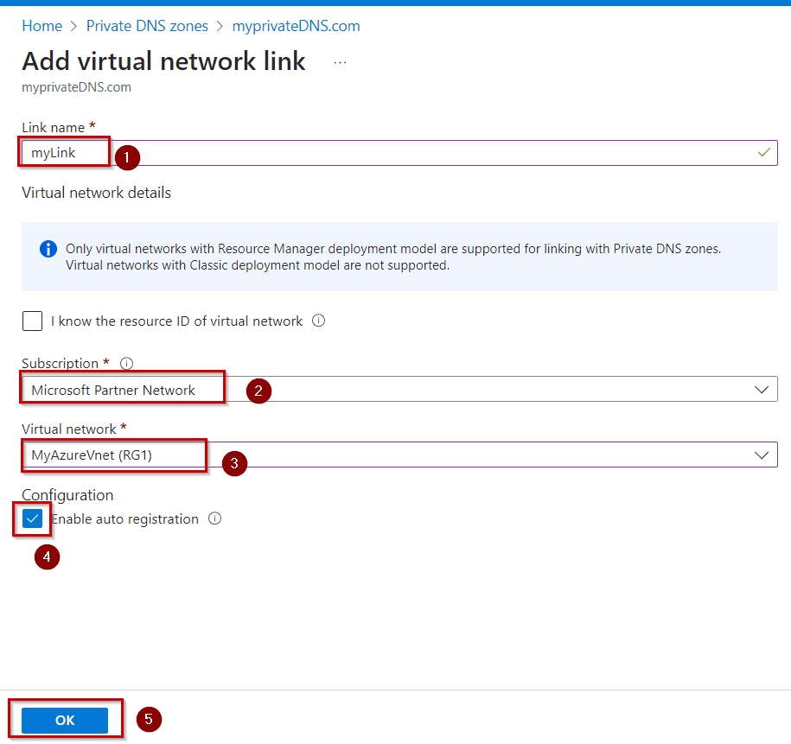Click the green validation checkmark in Link name
The width and height of the screenshot is (791, 744).
click(x=763, y=152)
